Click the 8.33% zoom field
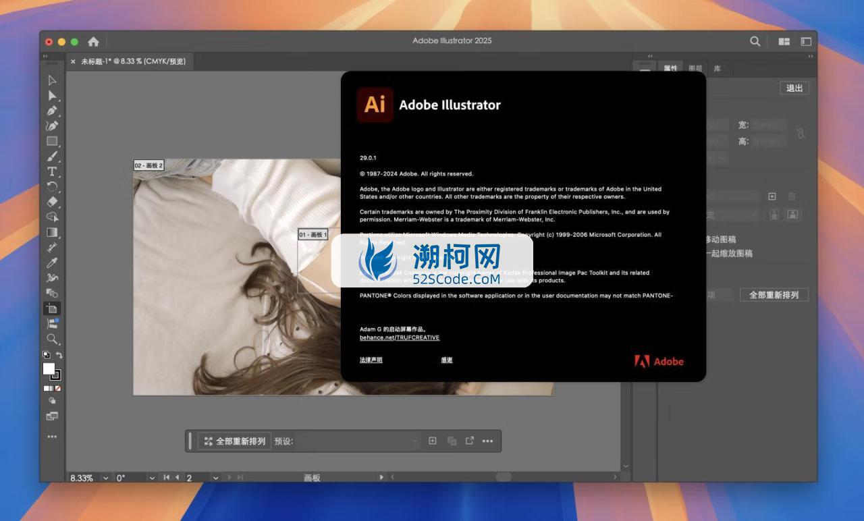Viewport: 864px width, 521px height. (x=82, y=477)
